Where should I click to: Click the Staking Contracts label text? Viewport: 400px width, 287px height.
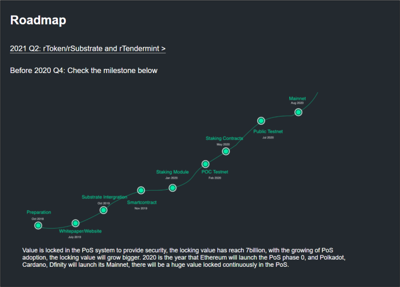pyautogui.click(x=224, y=139)
